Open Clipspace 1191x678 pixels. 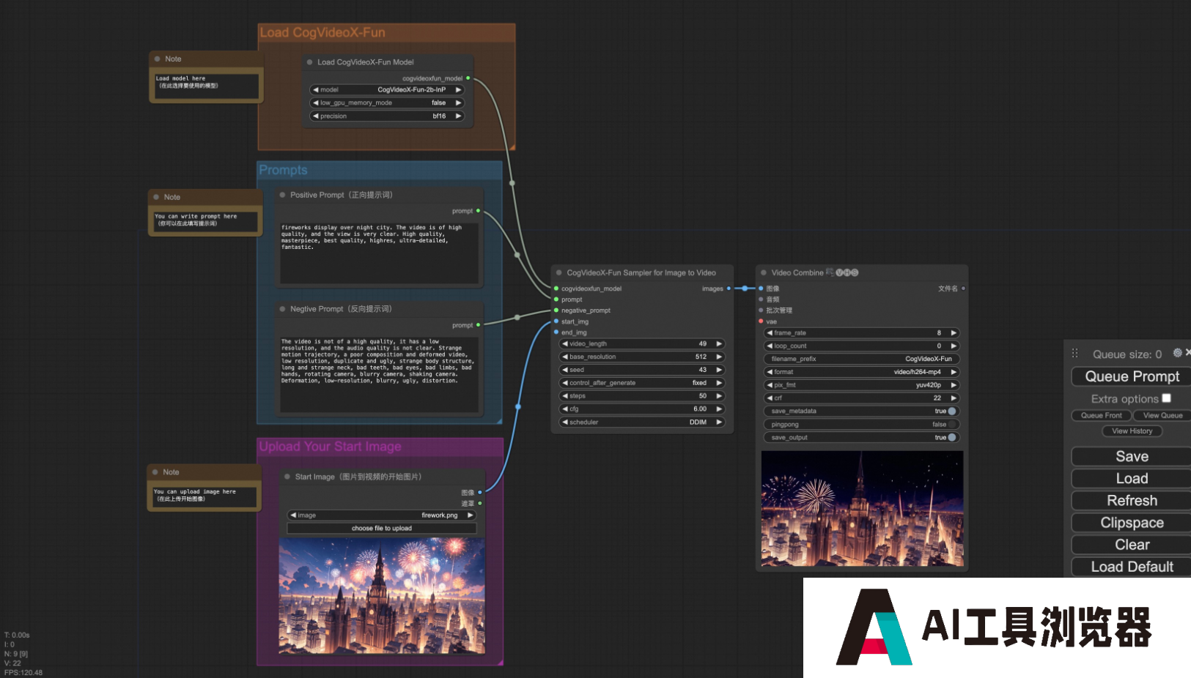1131,523
